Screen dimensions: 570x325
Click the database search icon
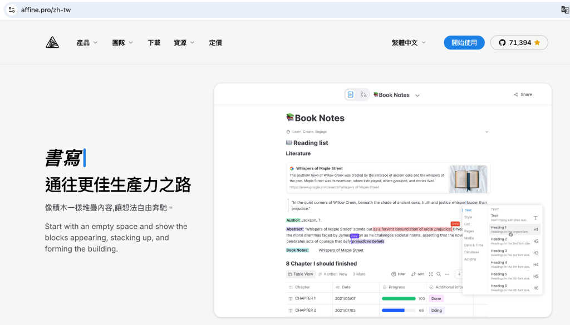(439, 274)
